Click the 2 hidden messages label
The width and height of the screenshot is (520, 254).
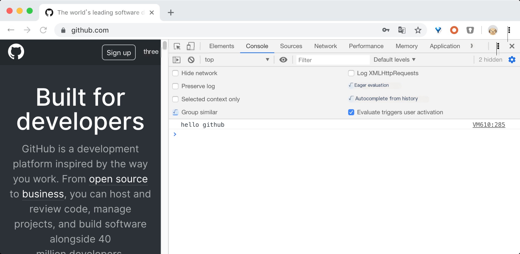coord(490,60)
